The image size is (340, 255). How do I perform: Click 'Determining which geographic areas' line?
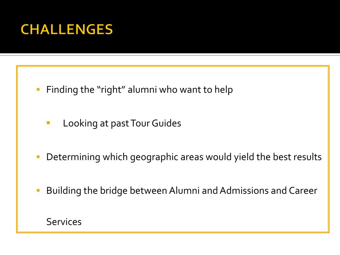tap(184, 157)
